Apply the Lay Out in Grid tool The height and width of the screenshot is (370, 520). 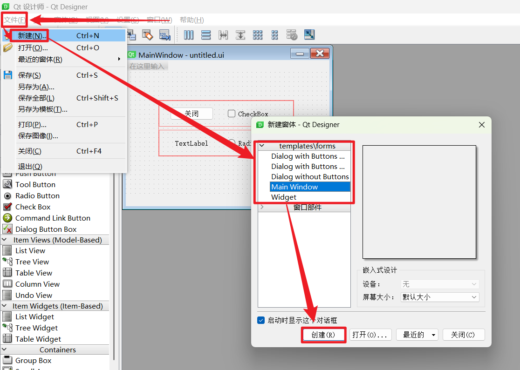click(x=258, y=35)
